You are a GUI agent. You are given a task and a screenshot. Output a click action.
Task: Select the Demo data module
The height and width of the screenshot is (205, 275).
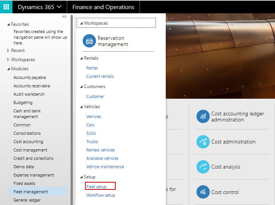pyautogui.click(x=24, y=167)
